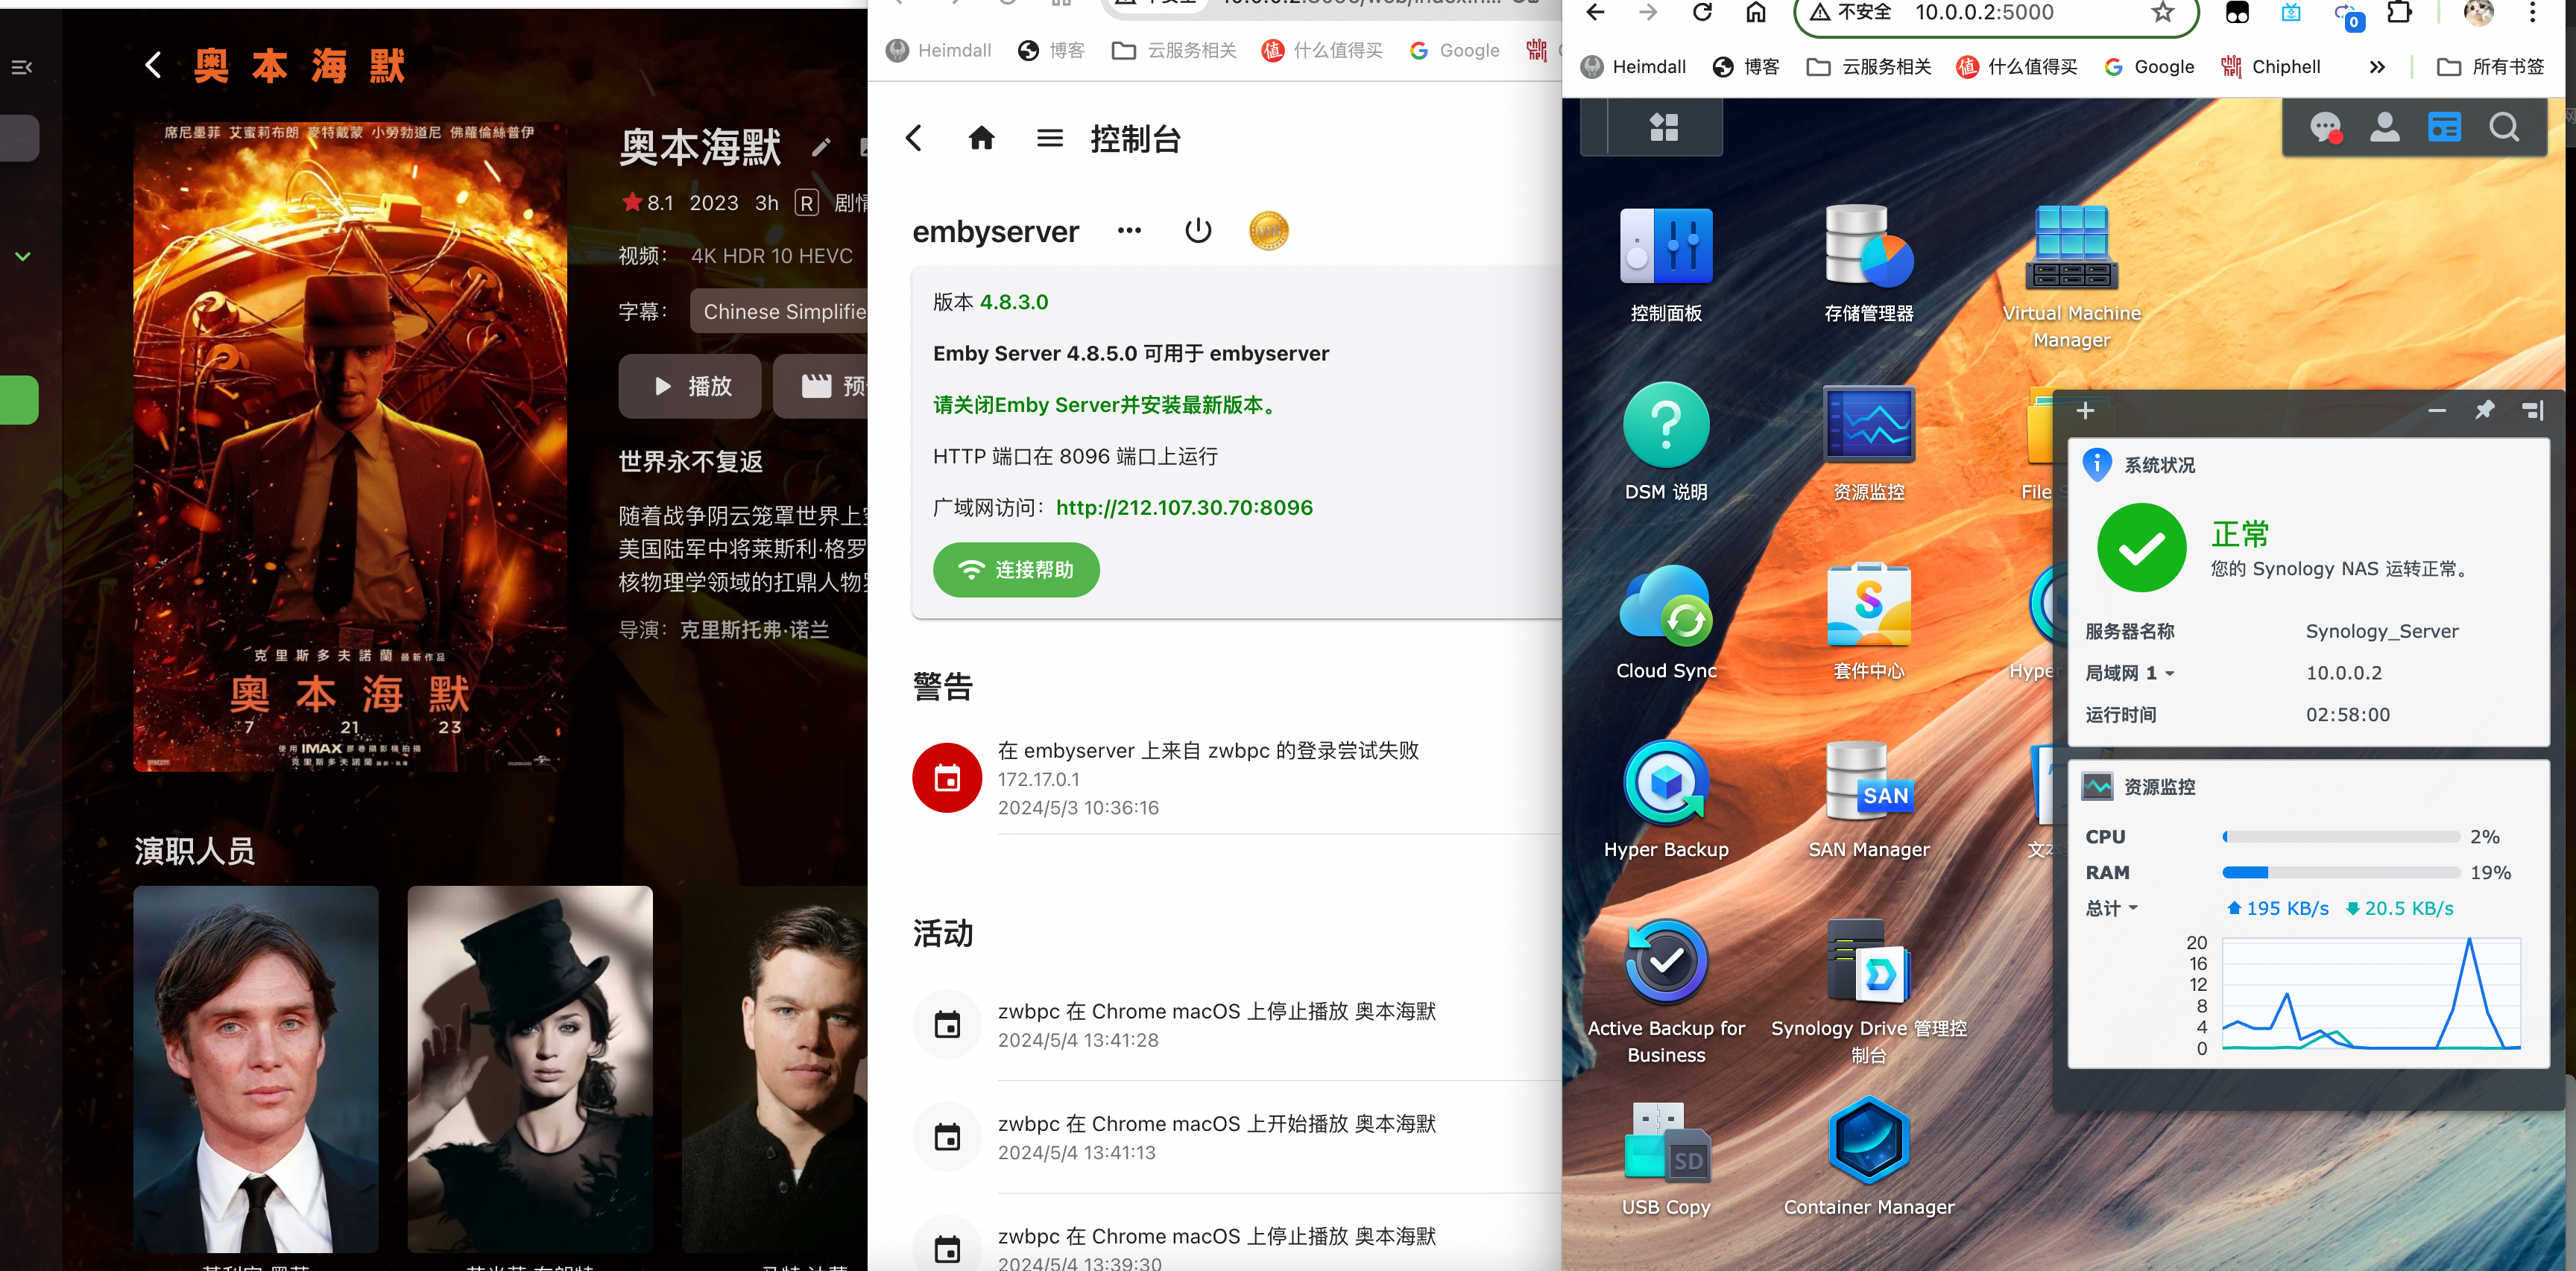
Task: Click the 请关闭Emby Server并安装最新版本 link
Action: coord(1106,405)
